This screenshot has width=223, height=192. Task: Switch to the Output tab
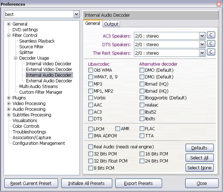coord(111,24)
